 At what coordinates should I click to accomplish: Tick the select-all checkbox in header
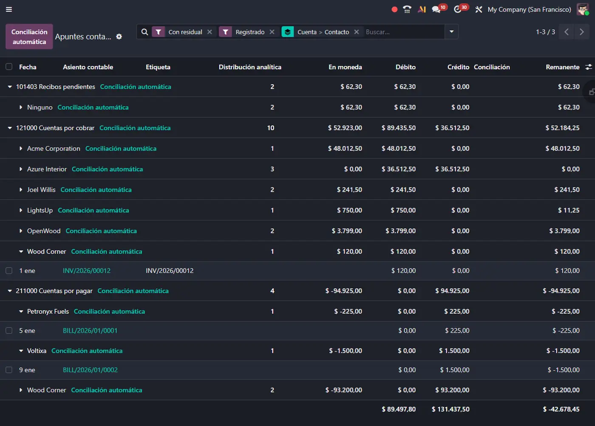9,67
